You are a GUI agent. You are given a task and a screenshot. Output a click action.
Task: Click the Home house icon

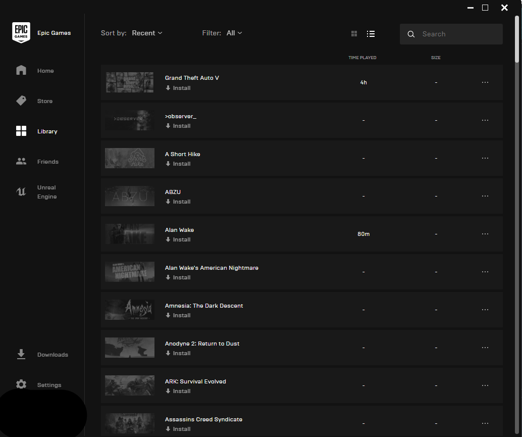[x=21, y=70]
